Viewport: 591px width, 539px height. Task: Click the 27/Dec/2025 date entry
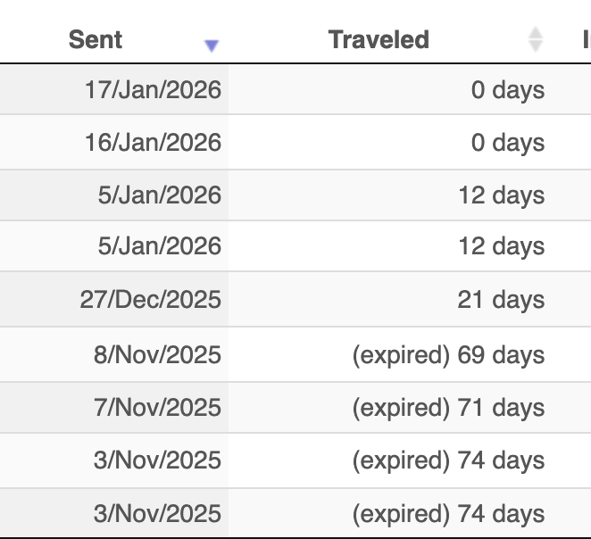point(150,300)
